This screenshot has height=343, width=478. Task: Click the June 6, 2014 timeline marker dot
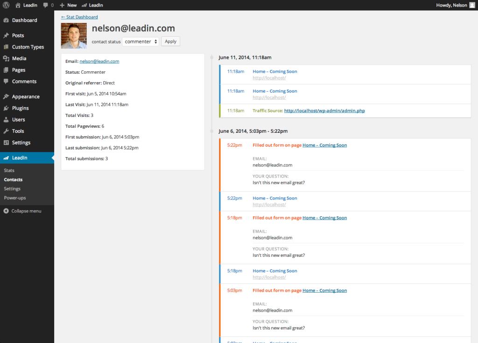[212, 131]
